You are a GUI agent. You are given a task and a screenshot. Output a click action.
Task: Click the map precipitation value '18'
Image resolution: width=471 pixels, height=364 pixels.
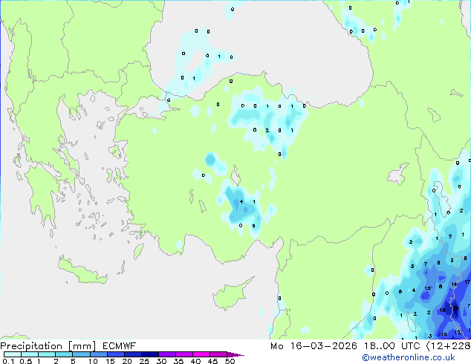click(443, 311)
